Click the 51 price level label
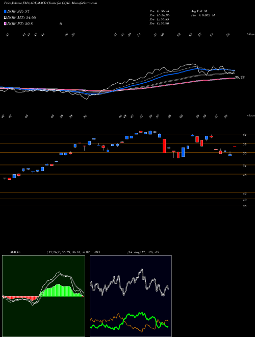 tap(244, 166)
